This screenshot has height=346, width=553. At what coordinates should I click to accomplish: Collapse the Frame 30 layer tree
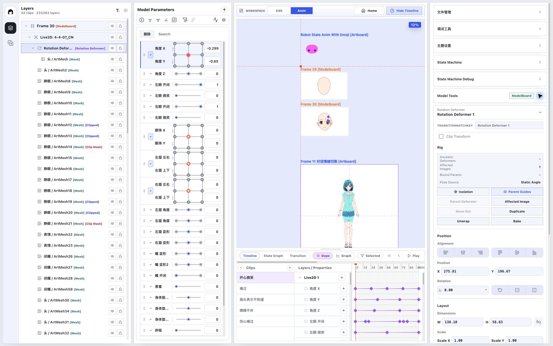click(26, 26)
